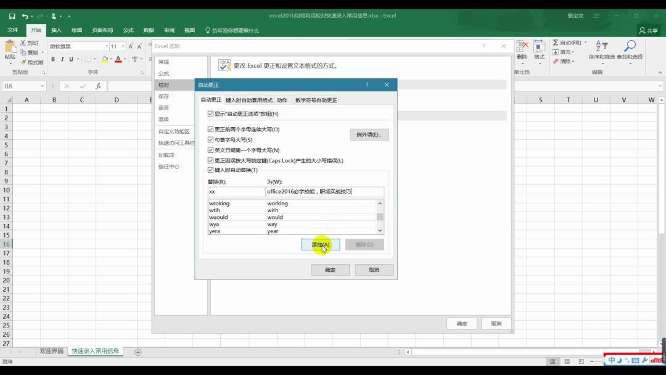
Task: Click the Sort and Filter icon
Action: tap(601, 46)
